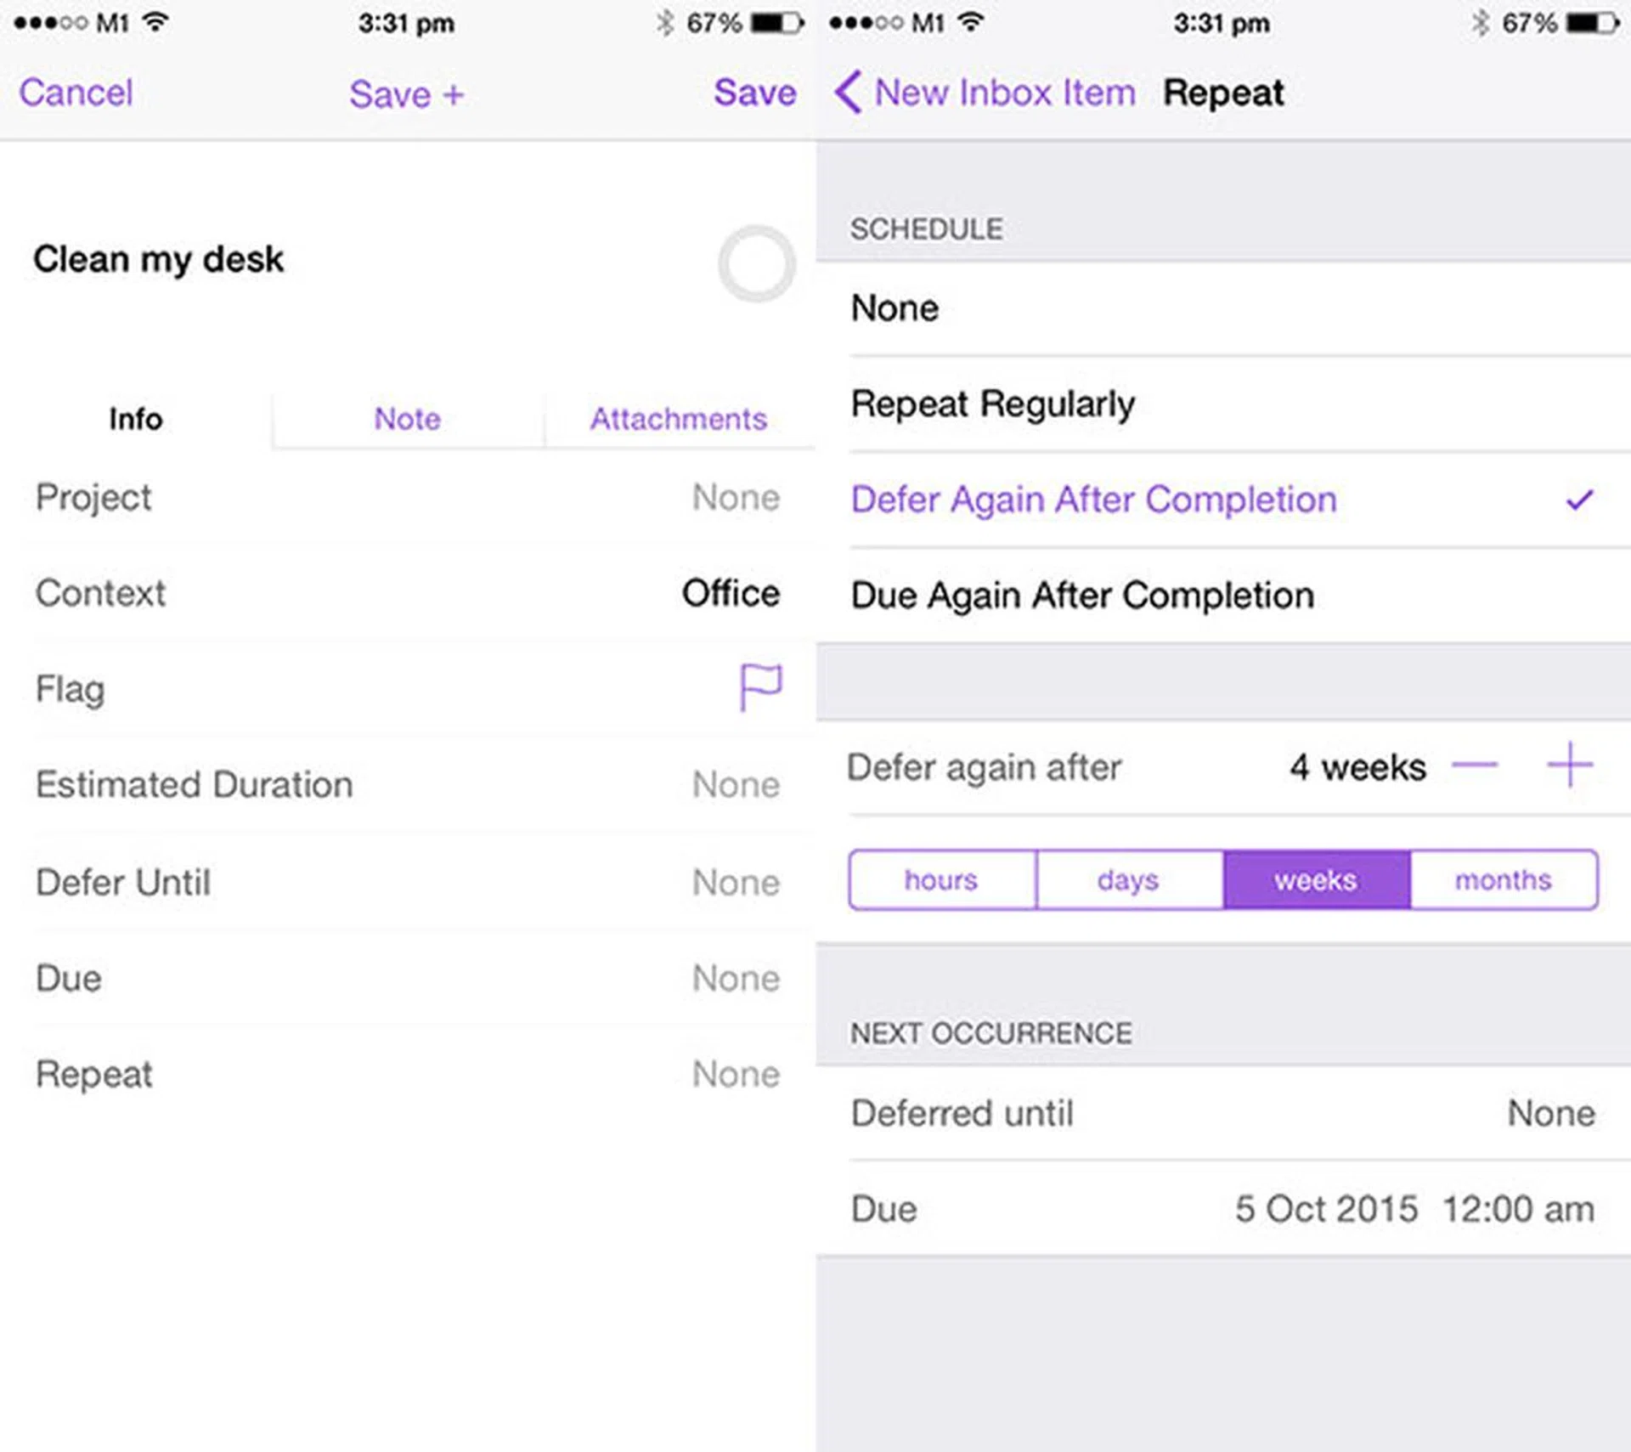Viewport: 1631px width, 1452px height.
Task: Tap the Save button
Action: click(x=754, y=93)
